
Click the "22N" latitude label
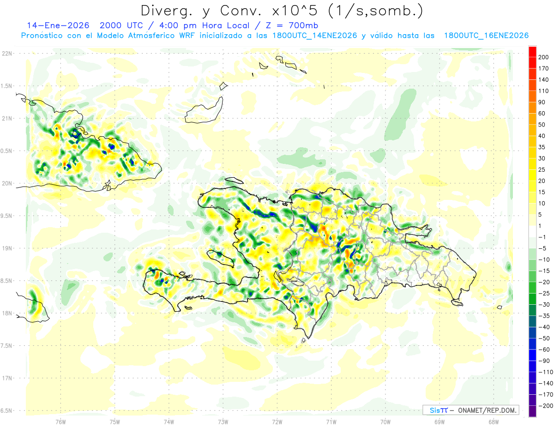(x=7, y=54)
